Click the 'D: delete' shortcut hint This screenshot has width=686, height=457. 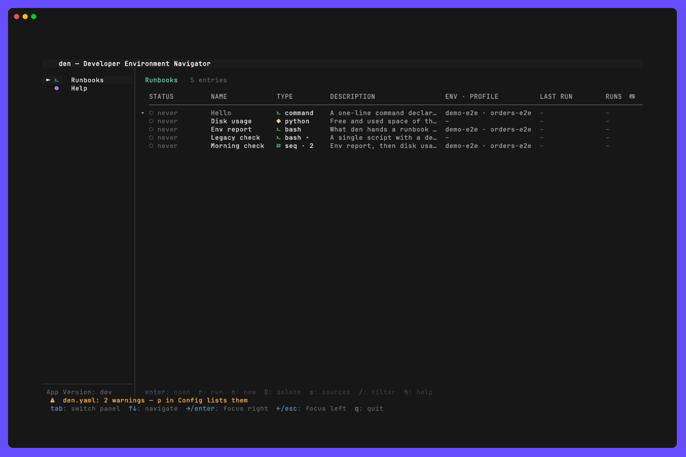click(283, 392)
